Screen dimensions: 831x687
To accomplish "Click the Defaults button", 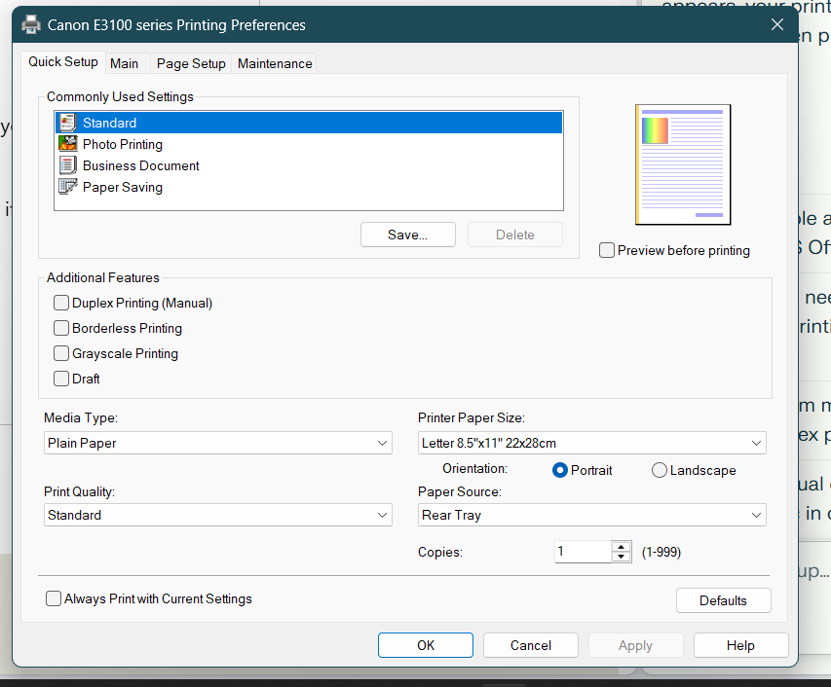I will (723, 600).
